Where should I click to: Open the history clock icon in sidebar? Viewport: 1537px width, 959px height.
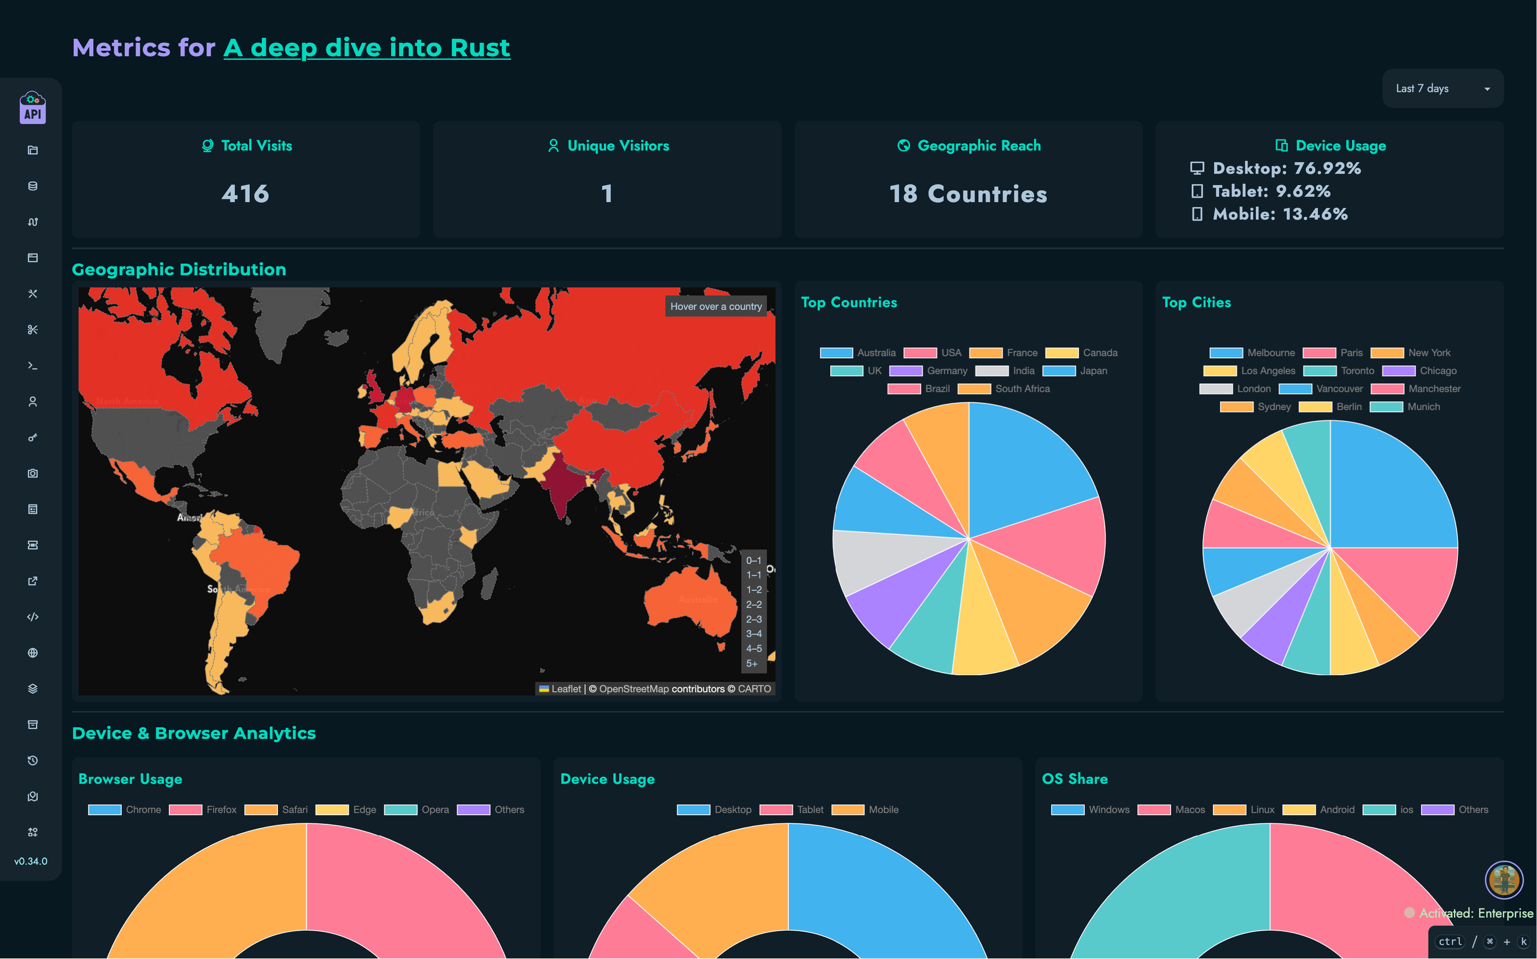coord(32,760)
